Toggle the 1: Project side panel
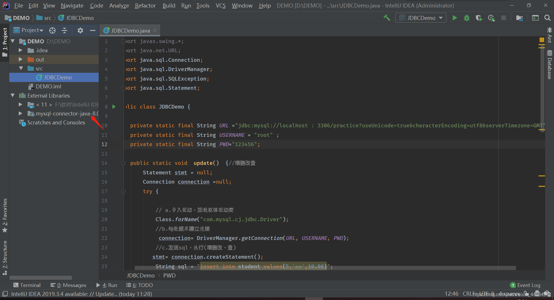 click(5, 42)
